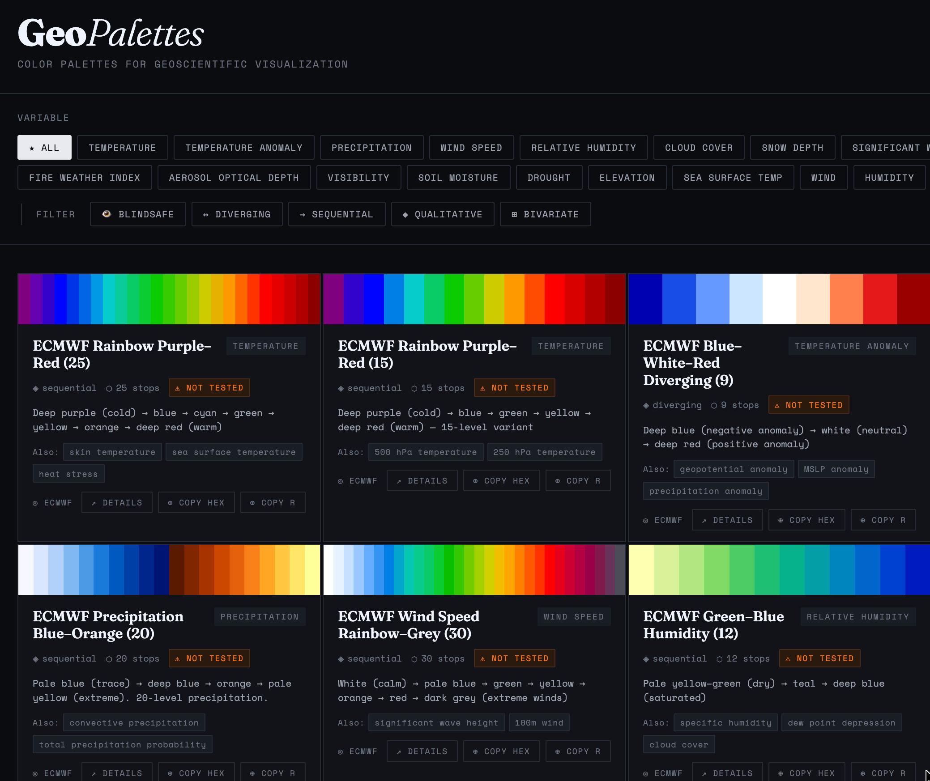The image size is (930, 781).
Task: Click the 'MSLP anomaly' tag
Action: [836, 469]
